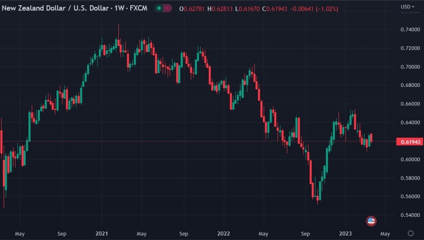Click the 1W interval label in the title
The image size is (424, 240).
pyautogui.click(x=119, y=8)
